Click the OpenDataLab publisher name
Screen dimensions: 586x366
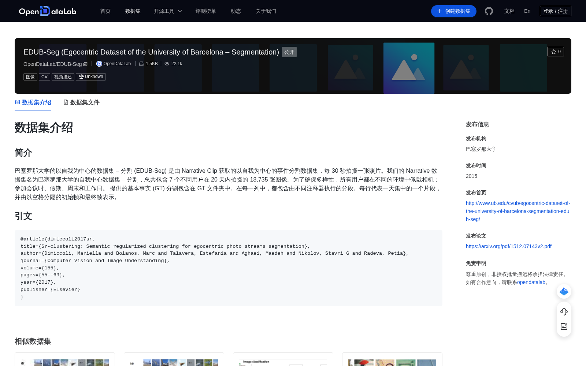(117, 64)
